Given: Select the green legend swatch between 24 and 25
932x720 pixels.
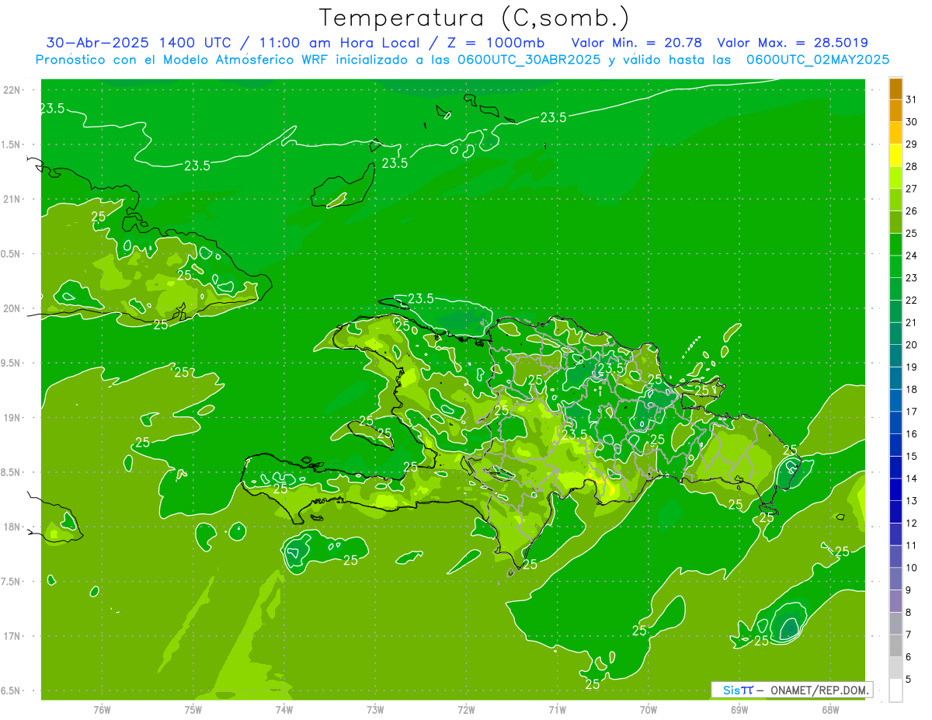Looking at the screenshot, I should [895, 245].
